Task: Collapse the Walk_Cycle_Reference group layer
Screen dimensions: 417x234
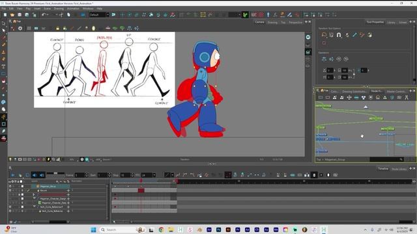Action: tap(35, 207)
